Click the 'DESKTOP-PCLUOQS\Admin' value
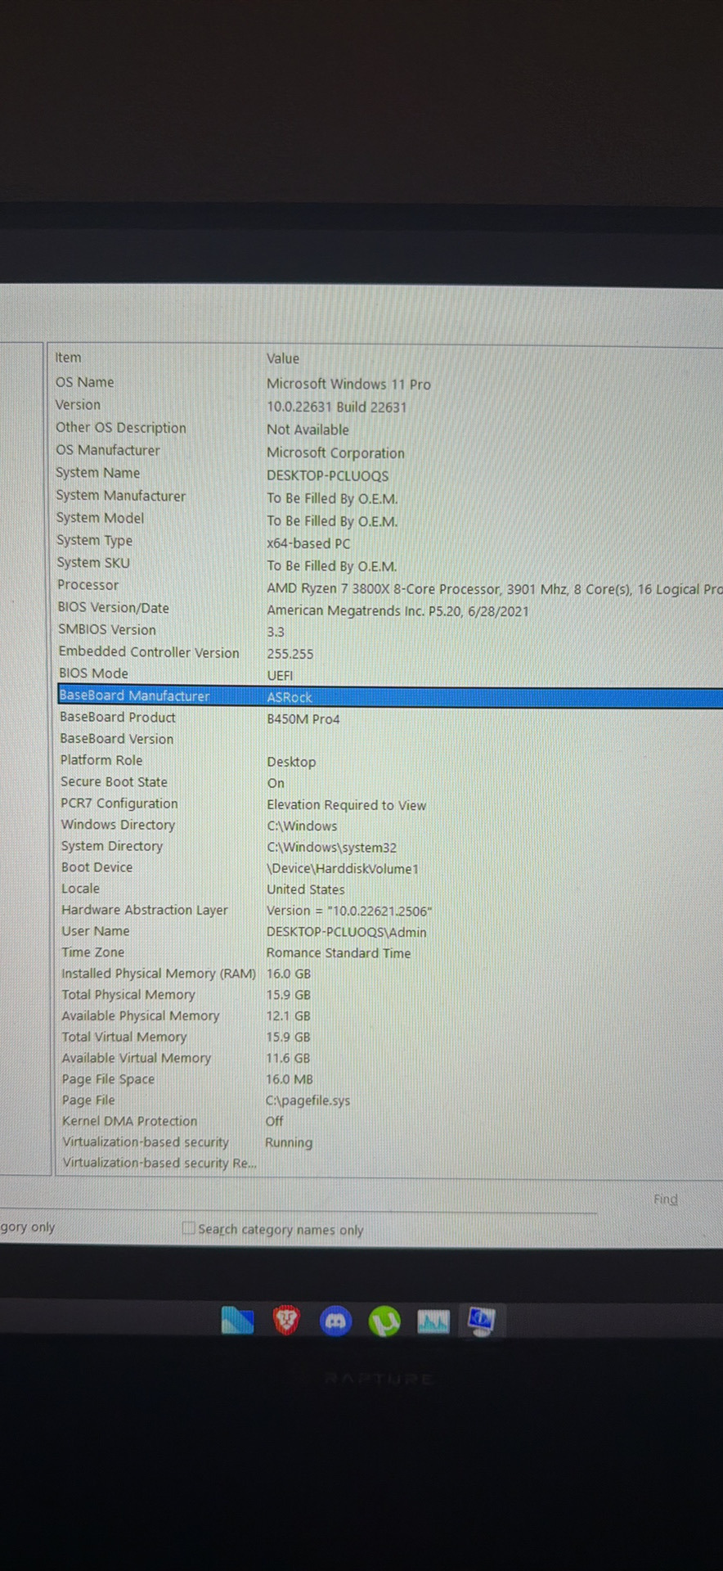 [346, 933]
